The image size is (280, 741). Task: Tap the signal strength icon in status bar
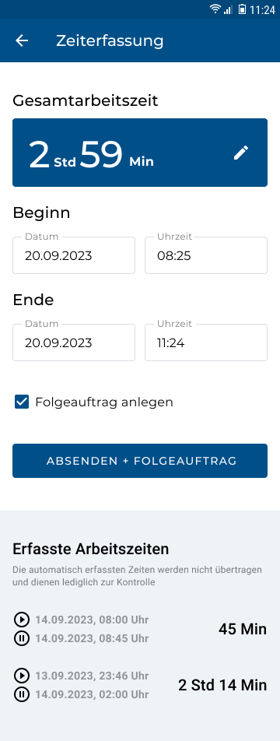(x=228, y=9)
